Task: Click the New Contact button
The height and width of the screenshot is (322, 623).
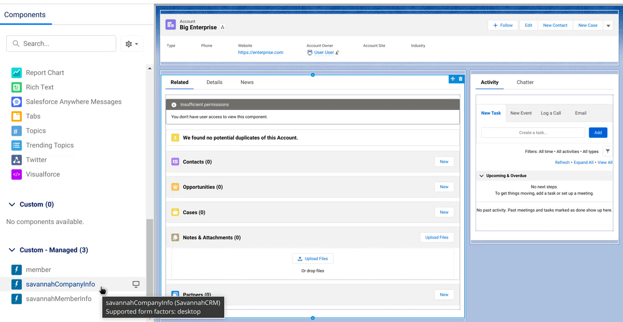Action: 555,25
